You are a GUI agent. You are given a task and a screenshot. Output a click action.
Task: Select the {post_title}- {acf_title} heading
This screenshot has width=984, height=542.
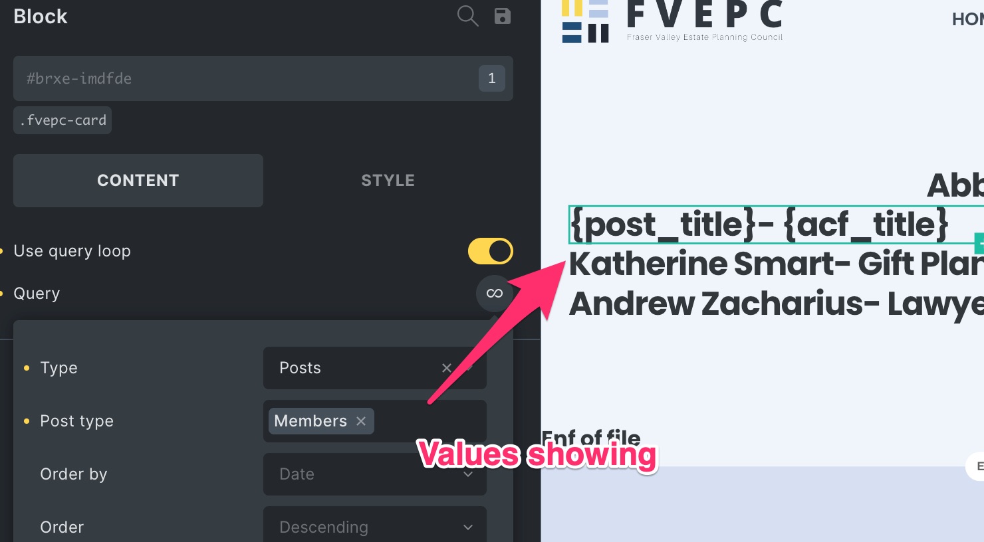(x=759, y=225)
